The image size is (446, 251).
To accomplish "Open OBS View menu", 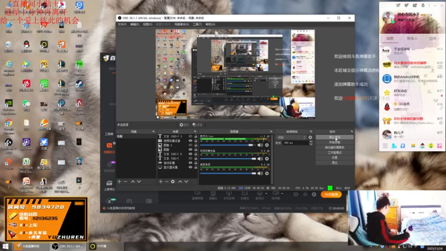I will (147, 25).
